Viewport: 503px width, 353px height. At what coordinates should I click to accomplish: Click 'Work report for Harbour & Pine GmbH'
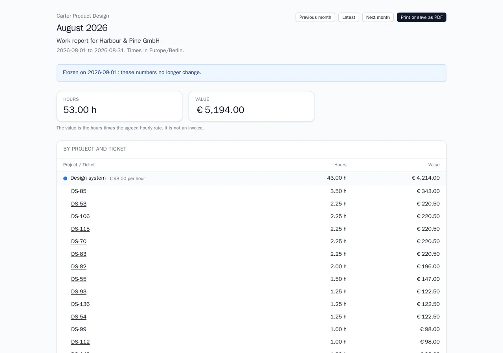pyautogui.click(x=108, y=41)
